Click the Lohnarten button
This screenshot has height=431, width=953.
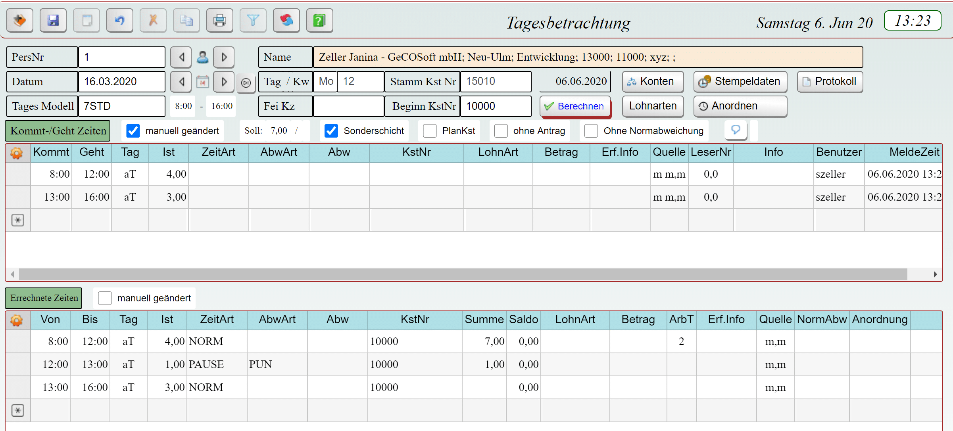(653, 106)
